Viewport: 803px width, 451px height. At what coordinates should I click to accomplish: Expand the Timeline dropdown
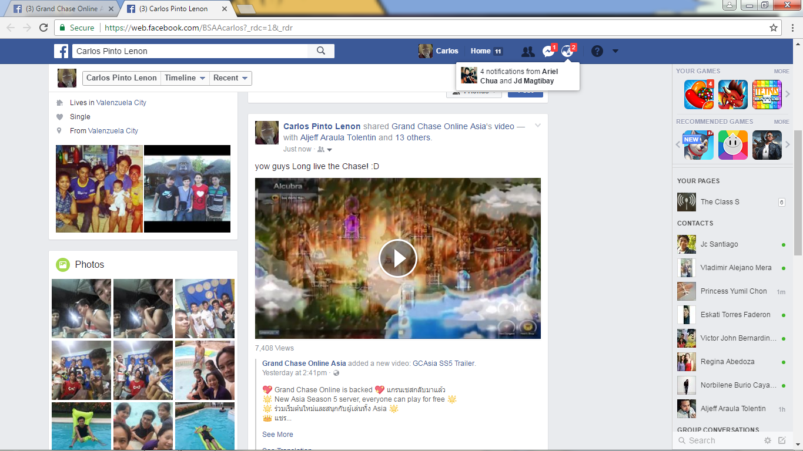pyautogui.click(x=185, y=78)
